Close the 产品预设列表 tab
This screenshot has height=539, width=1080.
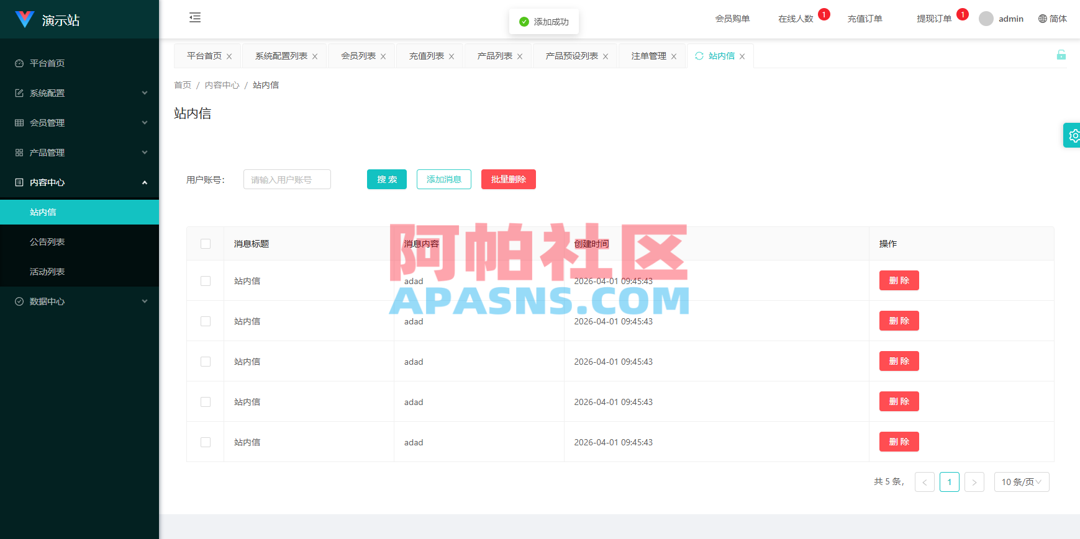click(606, 56)
